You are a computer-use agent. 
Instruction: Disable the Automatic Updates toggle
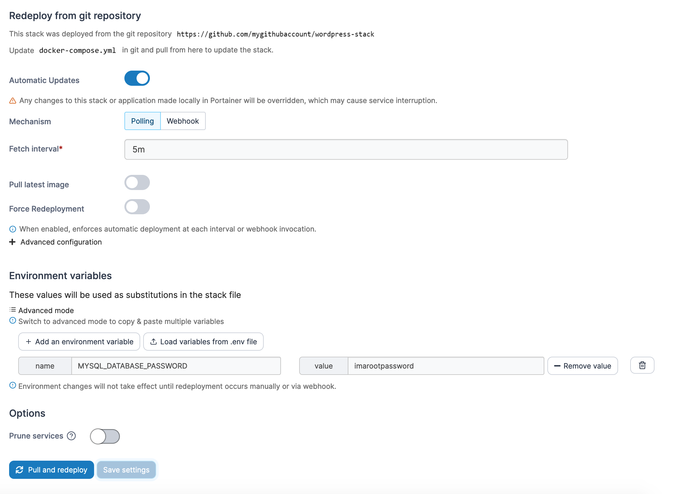click(x=137, y=78)
